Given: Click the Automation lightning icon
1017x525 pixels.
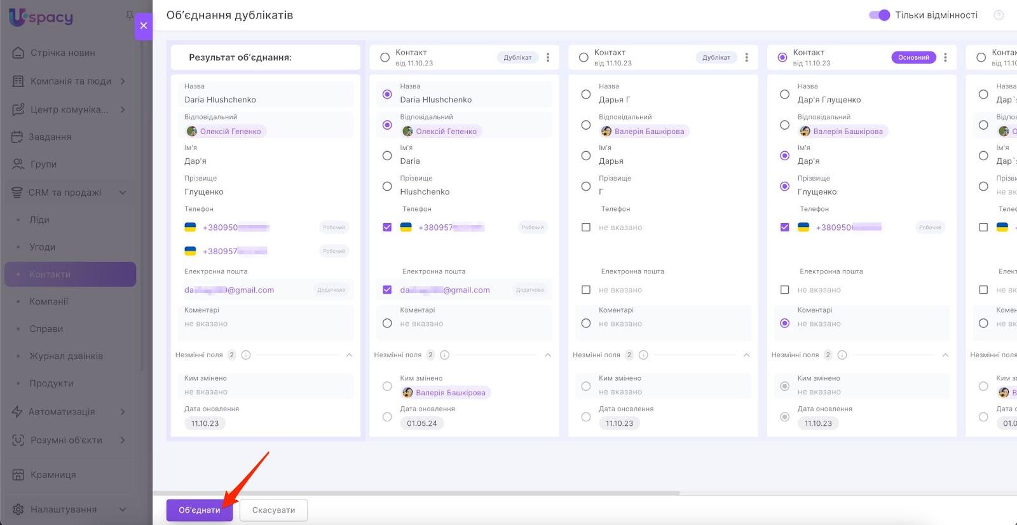Looking at the screenshot, I should 17,412.
